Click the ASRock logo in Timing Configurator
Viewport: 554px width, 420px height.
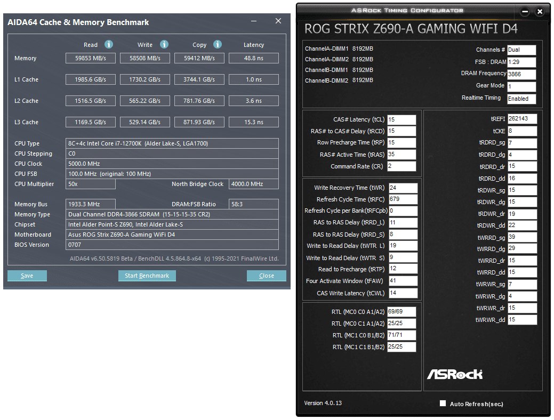[455, 374]
